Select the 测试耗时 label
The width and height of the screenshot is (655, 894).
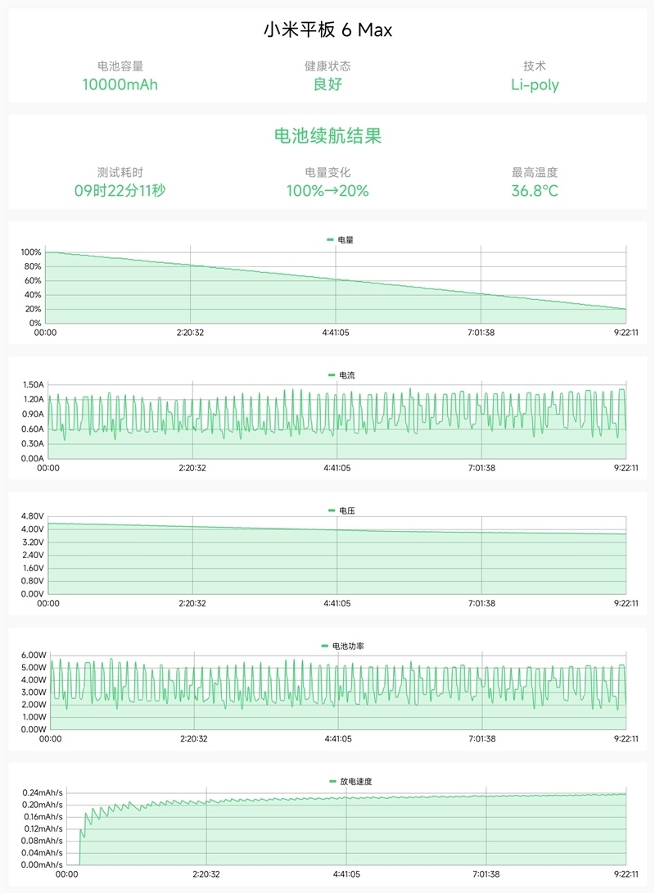tap(120, 172)
